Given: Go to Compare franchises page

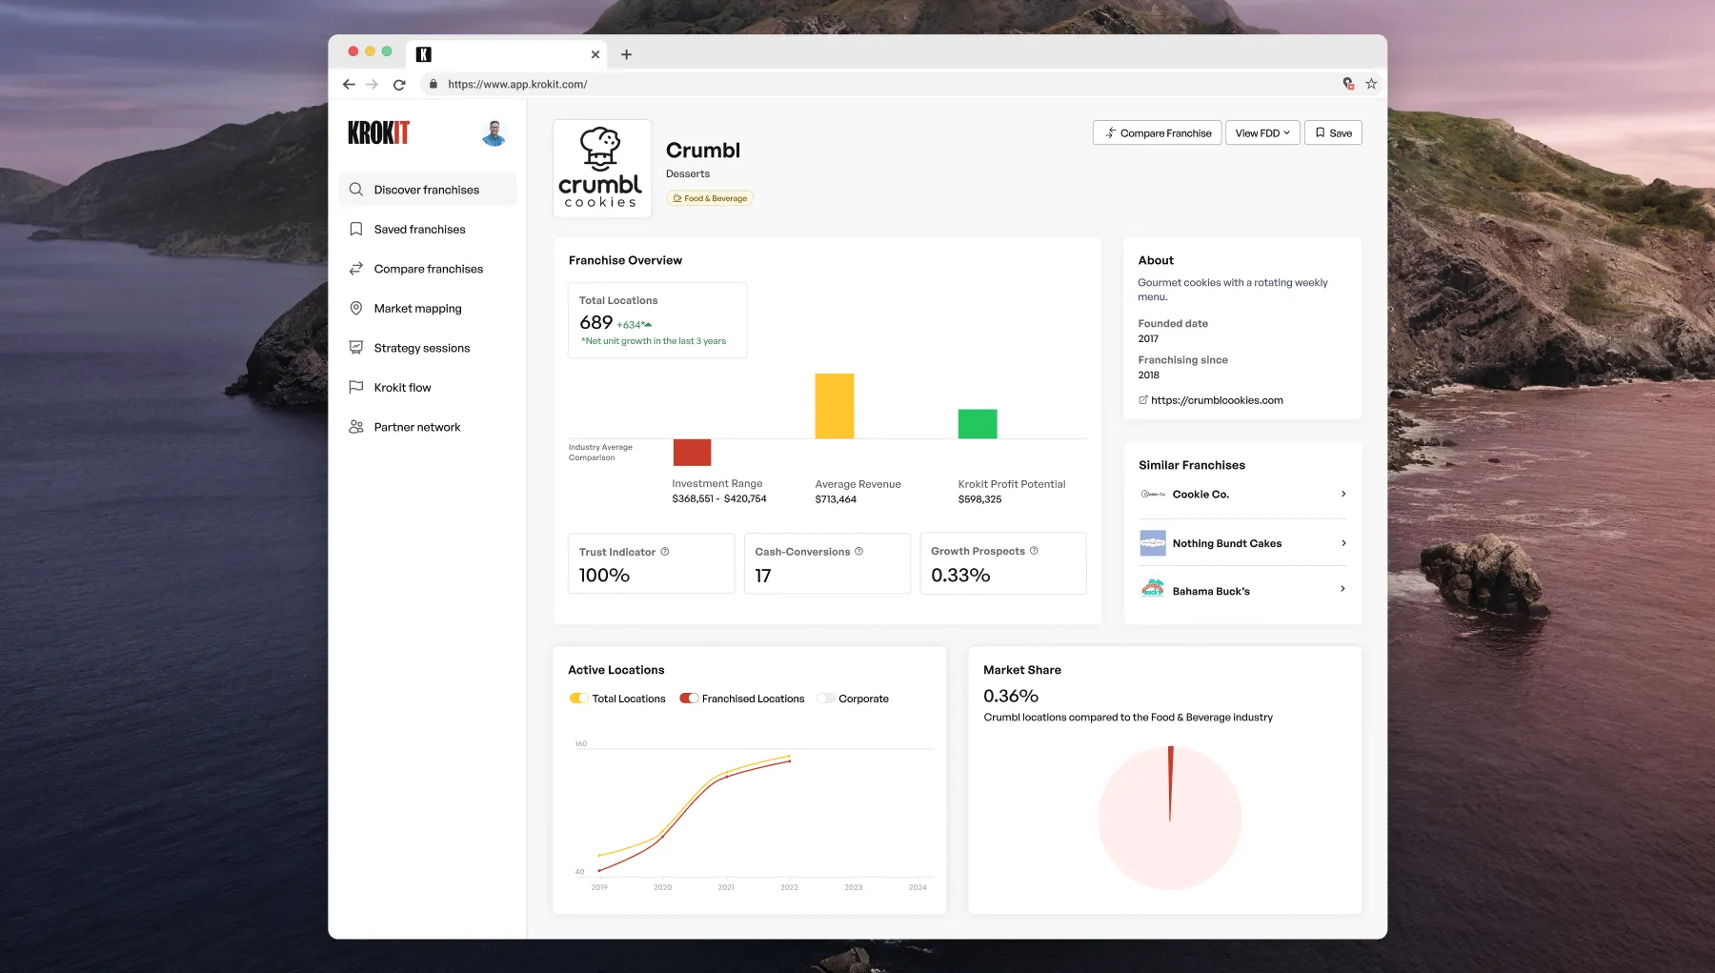Looking at the screenshot, I should (x=427, y=269).
